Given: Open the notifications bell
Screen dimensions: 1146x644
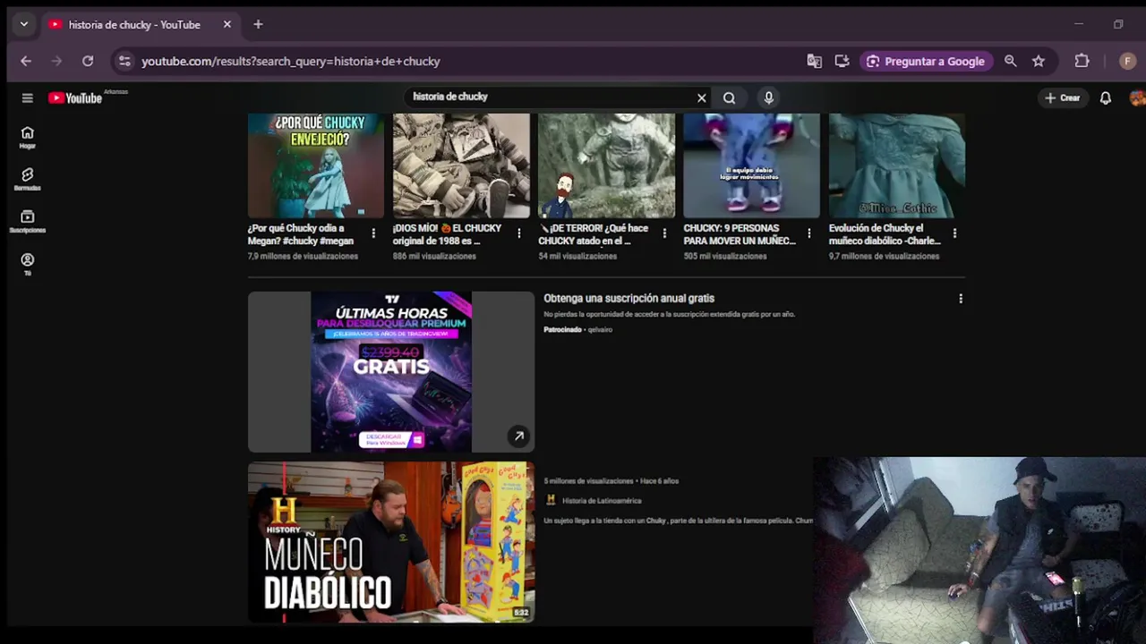Looking at the screenshot, I should 1106,97.
